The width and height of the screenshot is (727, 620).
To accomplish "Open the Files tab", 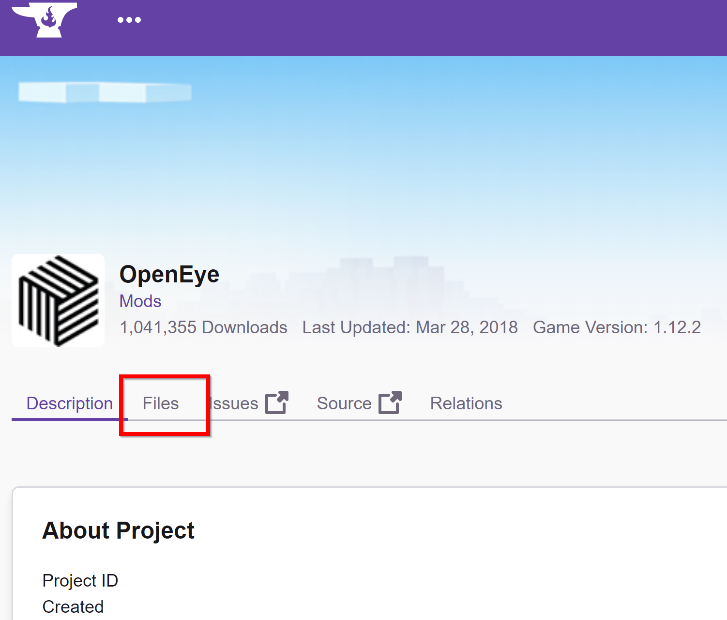I will pos(161,403).
